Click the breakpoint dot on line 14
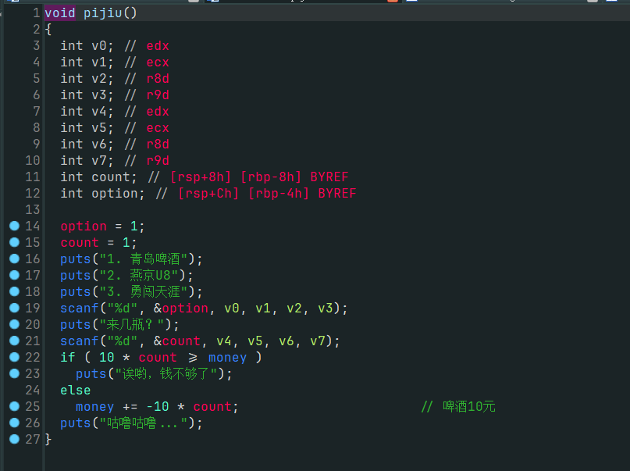The width and height of the screenshot is (630, 471). [14, 226]
